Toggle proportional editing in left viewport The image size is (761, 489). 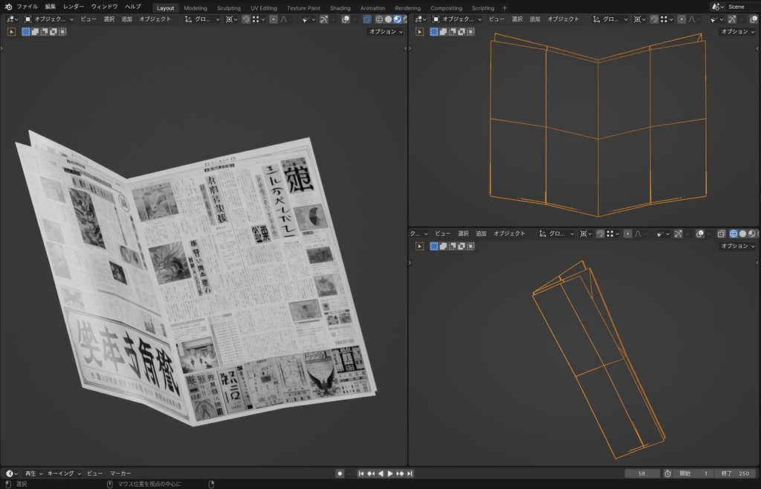point(273,19)
